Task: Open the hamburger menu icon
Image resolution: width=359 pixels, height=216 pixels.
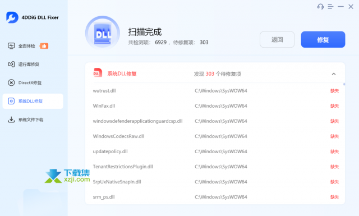Action: click(x=330, y=7)
